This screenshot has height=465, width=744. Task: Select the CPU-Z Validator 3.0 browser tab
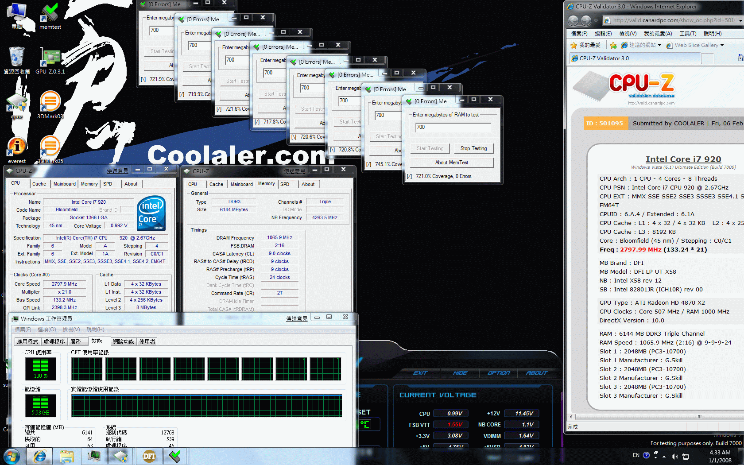pos(634,58)
